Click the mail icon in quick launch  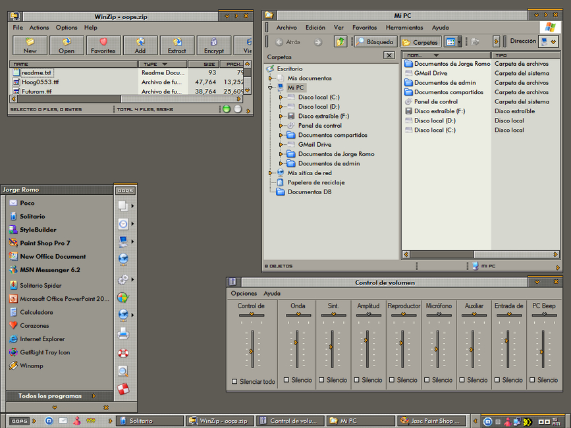pyautogui.click(x=63, y=421)
